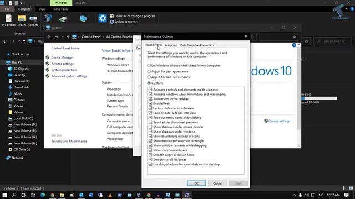355x199 pixels.
Task: Click OK in Performance Options
Action: [196, 184]
